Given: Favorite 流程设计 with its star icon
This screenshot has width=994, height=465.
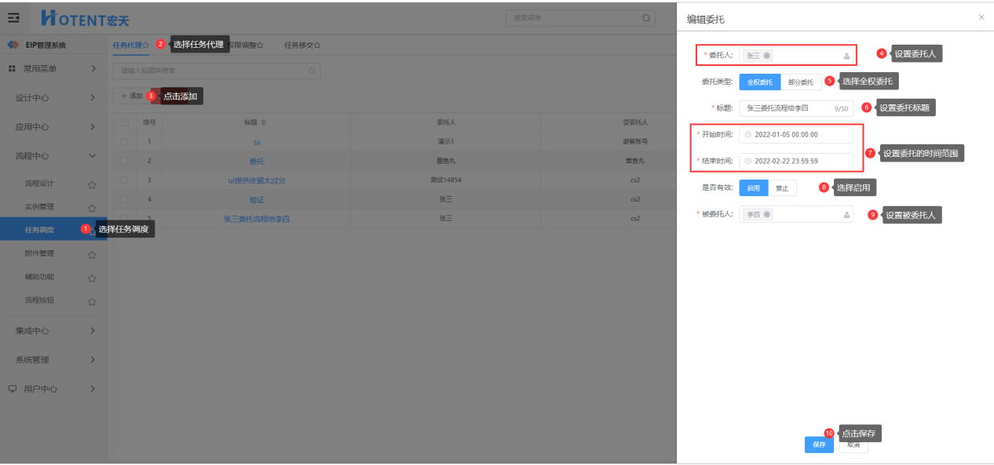Looking at the screenshot, I should (92, 184).
